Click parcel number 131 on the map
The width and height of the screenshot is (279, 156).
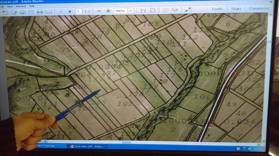point(50,104)
